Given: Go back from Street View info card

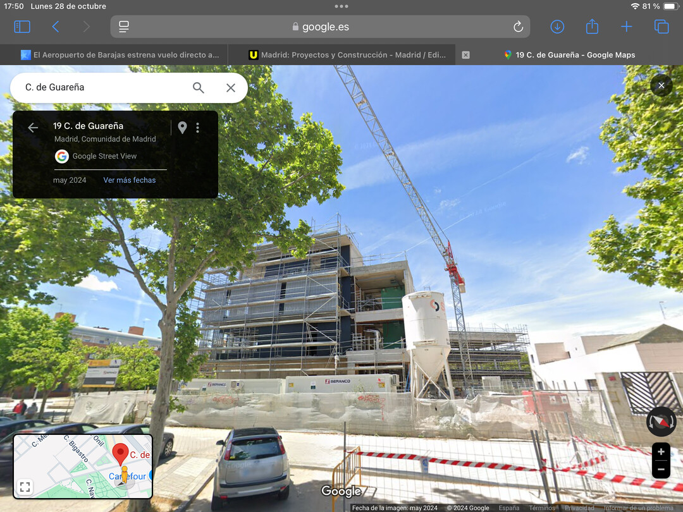Looking at the screenshot, I should 33,128.
